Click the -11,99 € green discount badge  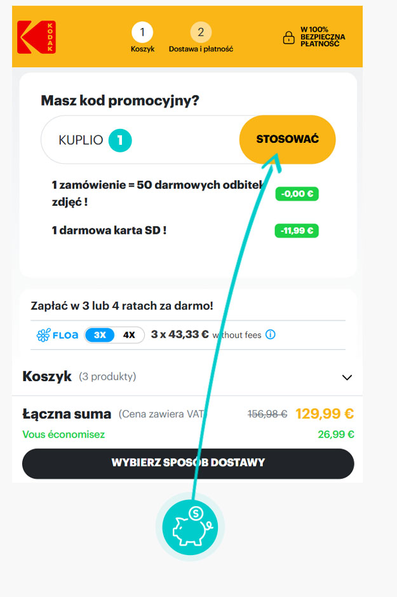point(297,231)
